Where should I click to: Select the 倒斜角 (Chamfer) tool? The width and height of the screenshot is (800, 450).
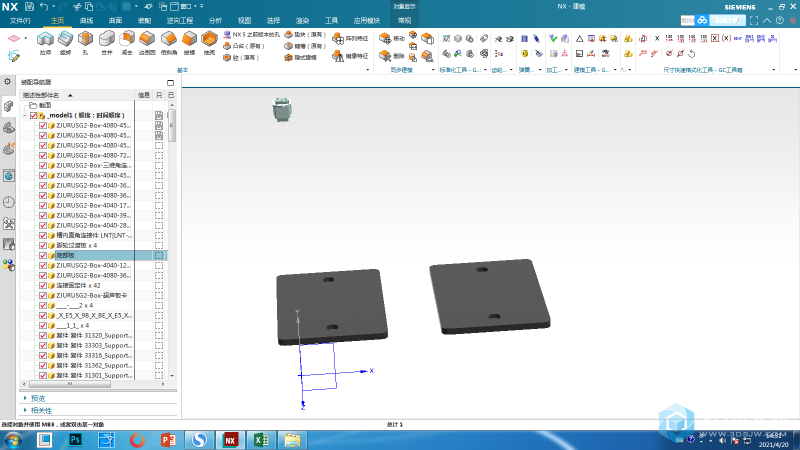(169, 42)
